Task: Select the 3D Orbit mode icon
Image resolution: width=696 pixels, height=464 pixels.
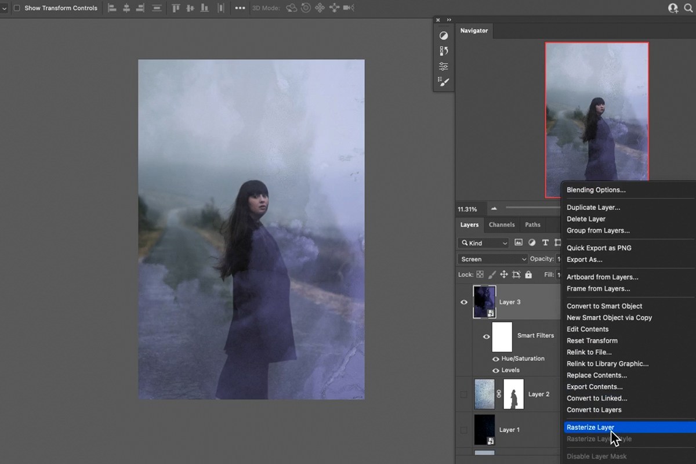Action: 292,8
